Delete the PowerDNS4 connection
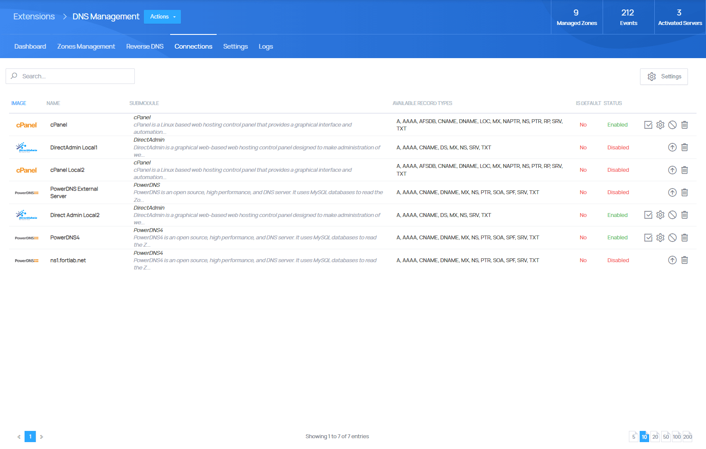This screenshot has width=706, height=449. click(684, 238)
